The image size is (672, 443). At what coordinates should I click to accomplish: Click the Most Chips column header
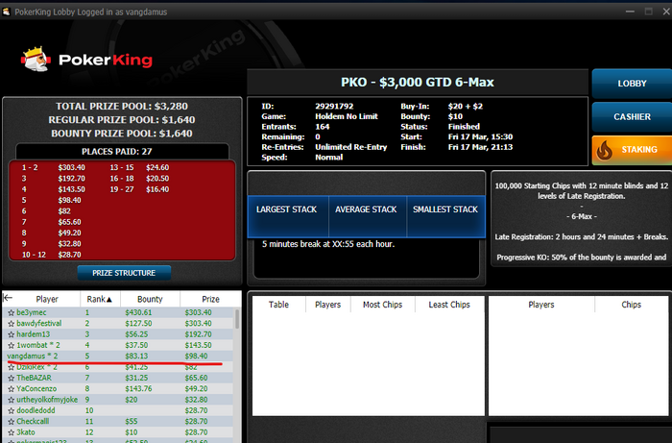tap(382, 305)
